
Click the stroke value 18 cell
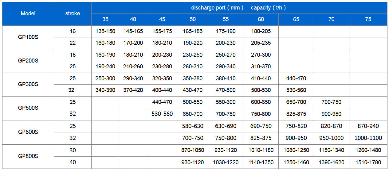pyautogui.click(x=73, y=55)
